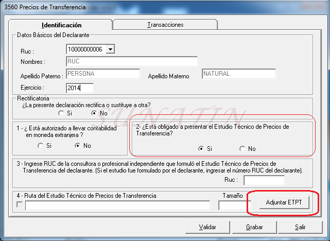The height and width of the screenshot is (241, 330).
Task: Click the consultant Ruc input field
Action: (x=264, y=180)
